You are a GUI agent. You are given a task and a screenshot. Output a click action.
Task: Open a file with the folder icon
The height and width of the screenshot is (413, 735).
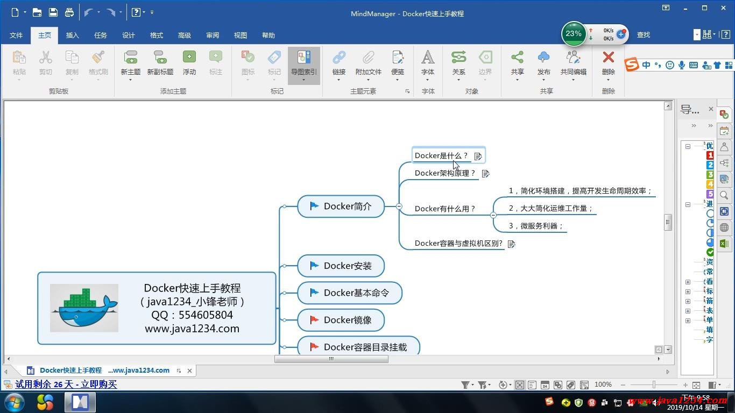(37, 12)
